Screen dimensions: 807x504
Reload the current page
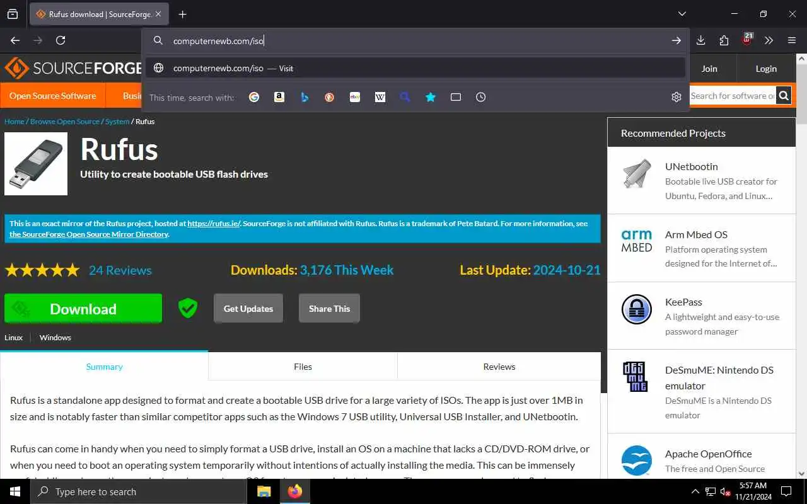point(61,40)
